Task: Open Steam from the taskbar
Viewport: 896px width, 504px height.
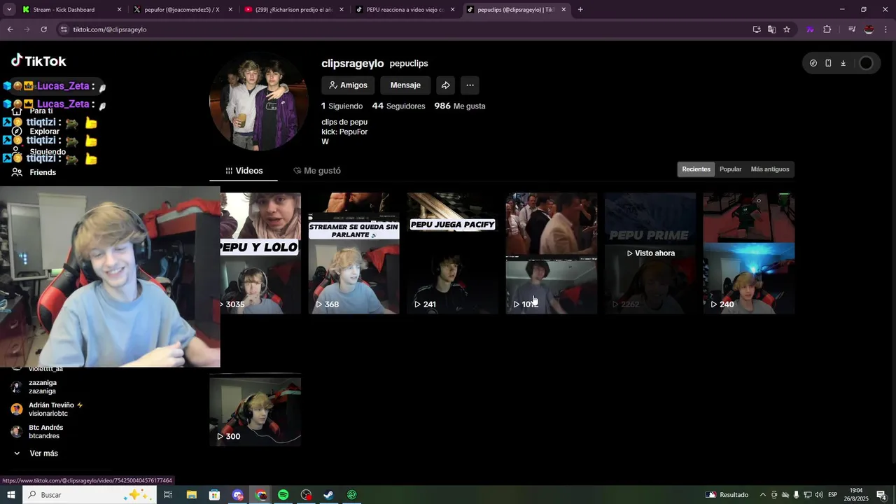Action: (x=328, y=495)
